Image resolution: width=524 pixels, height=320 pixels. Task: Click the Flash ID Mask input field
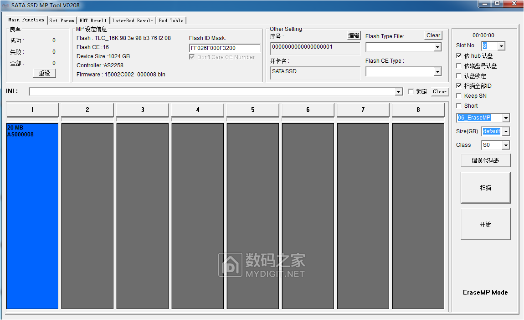click(225, 48)
